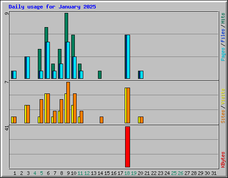
Task: Click the yellow Visits bar for day 18
Action: pos(126,105)
